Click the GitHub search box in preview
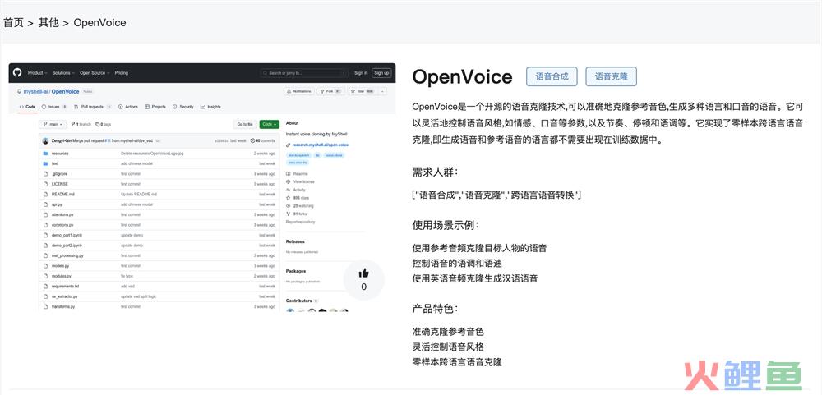The width and height of the screenshot is (822, 395). pyautogui.click(x=304, y=73)
